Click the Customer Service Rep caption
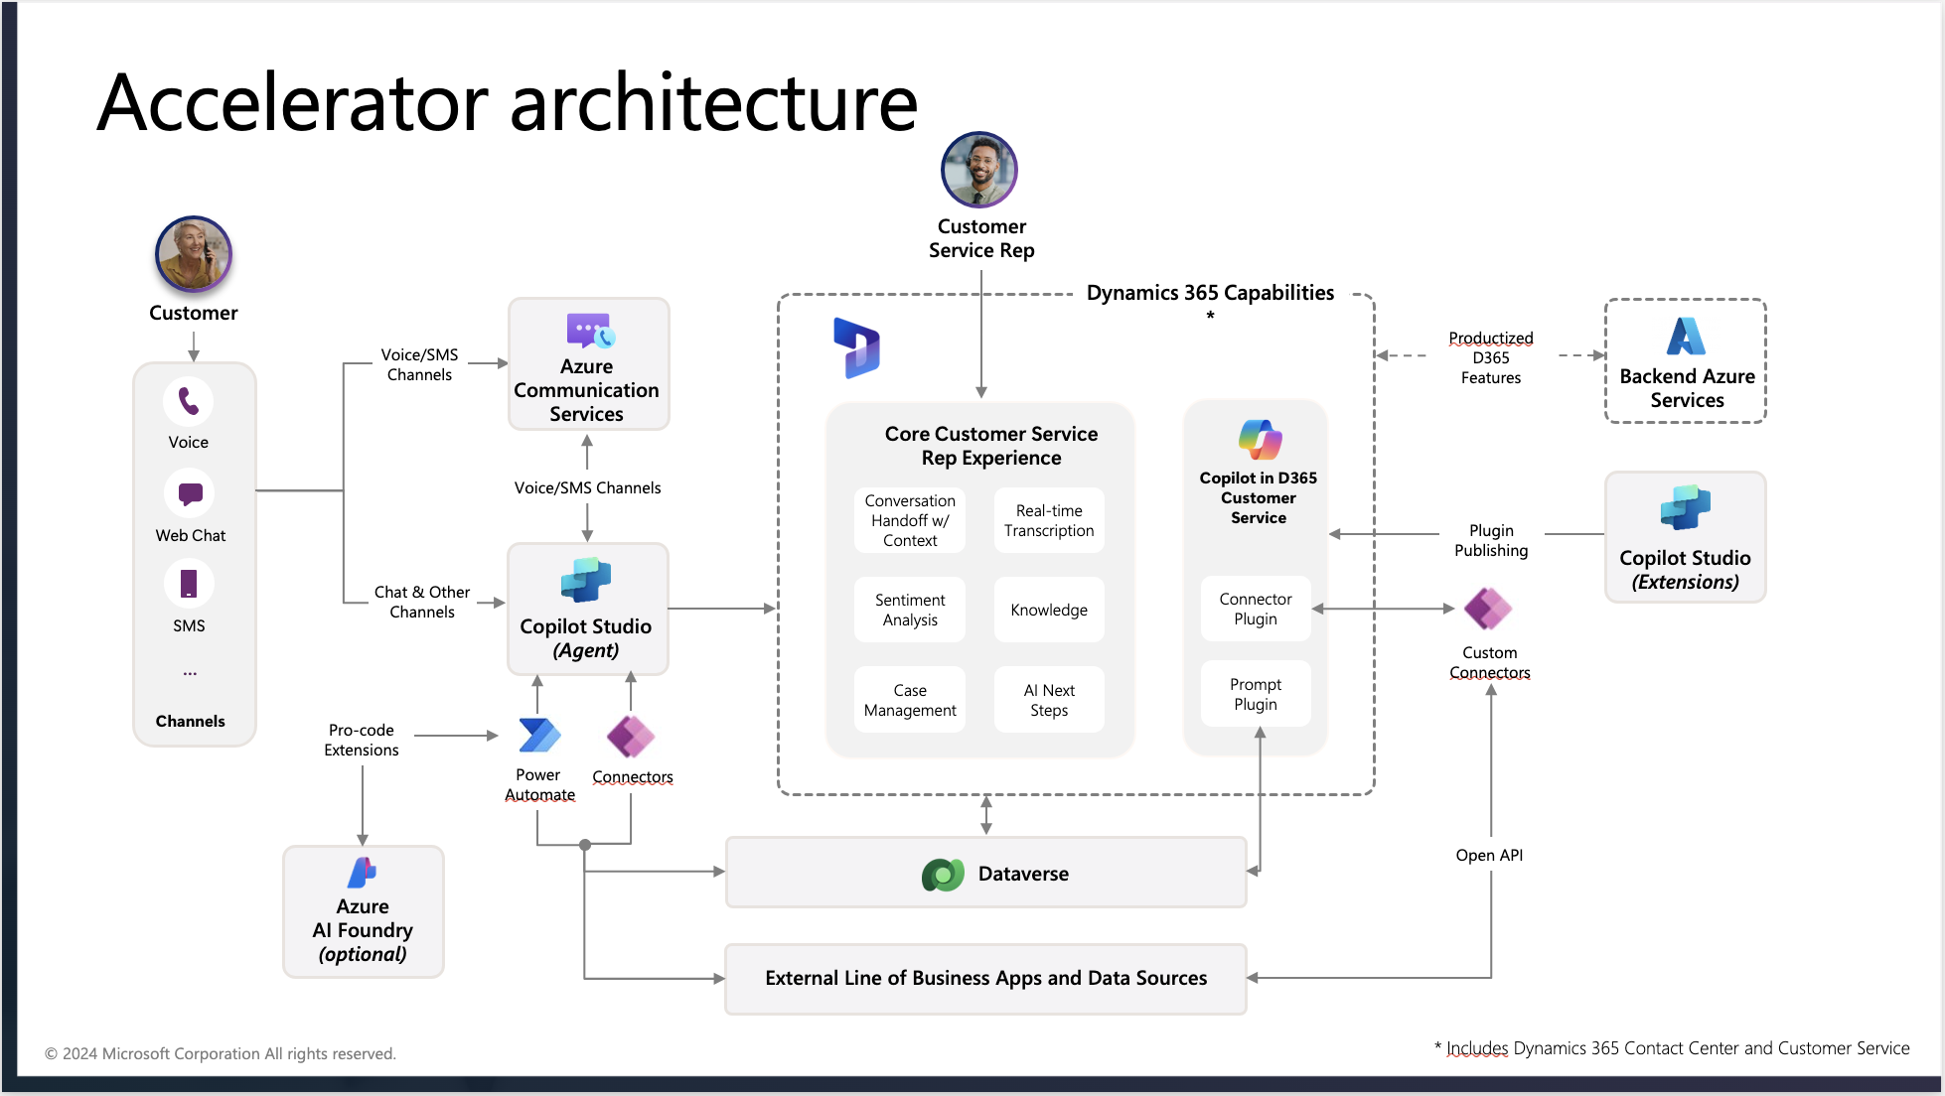The height and width of the screenshot is (1096, 1945). tap(981, 238)
